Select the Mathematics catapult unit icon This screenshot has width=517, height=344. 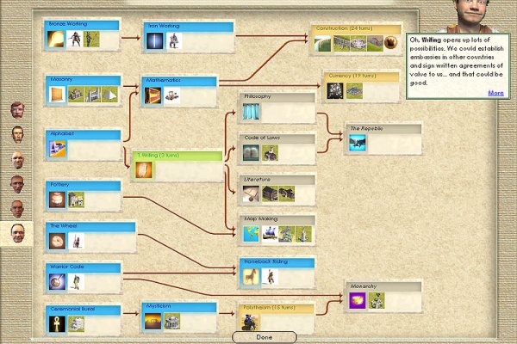tap(172, 95)
